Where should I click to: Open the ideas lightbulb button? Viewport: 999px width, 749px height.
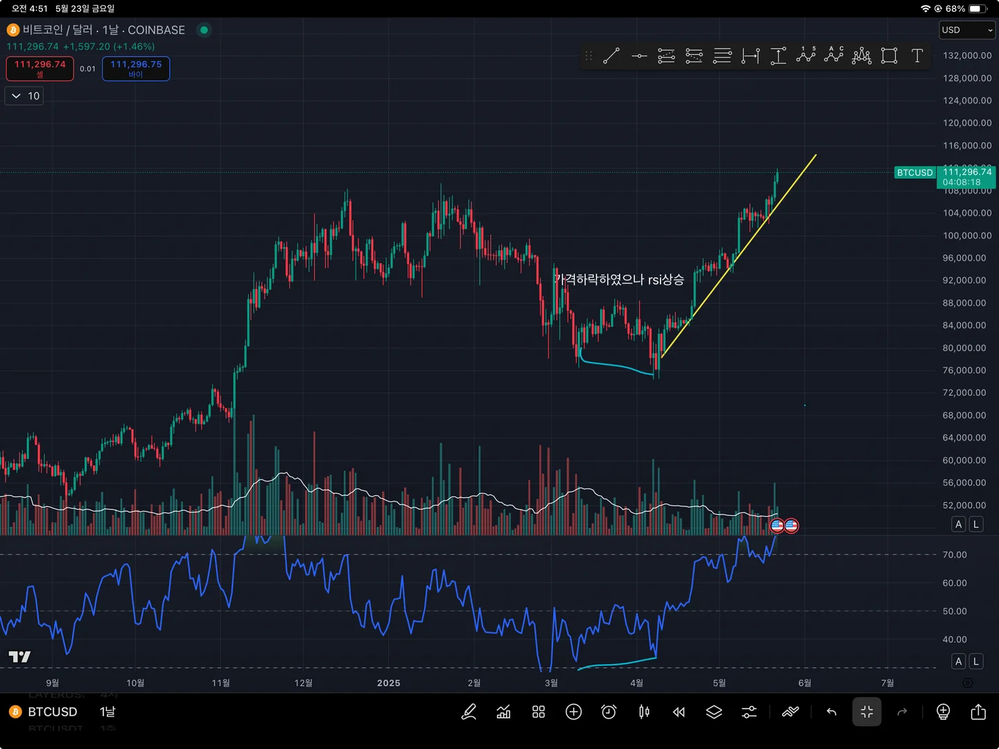tap(943, 712)
